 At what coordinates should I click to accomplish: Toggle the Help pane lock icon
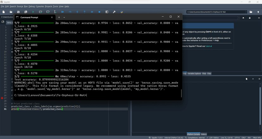click(x=250, y=18)
